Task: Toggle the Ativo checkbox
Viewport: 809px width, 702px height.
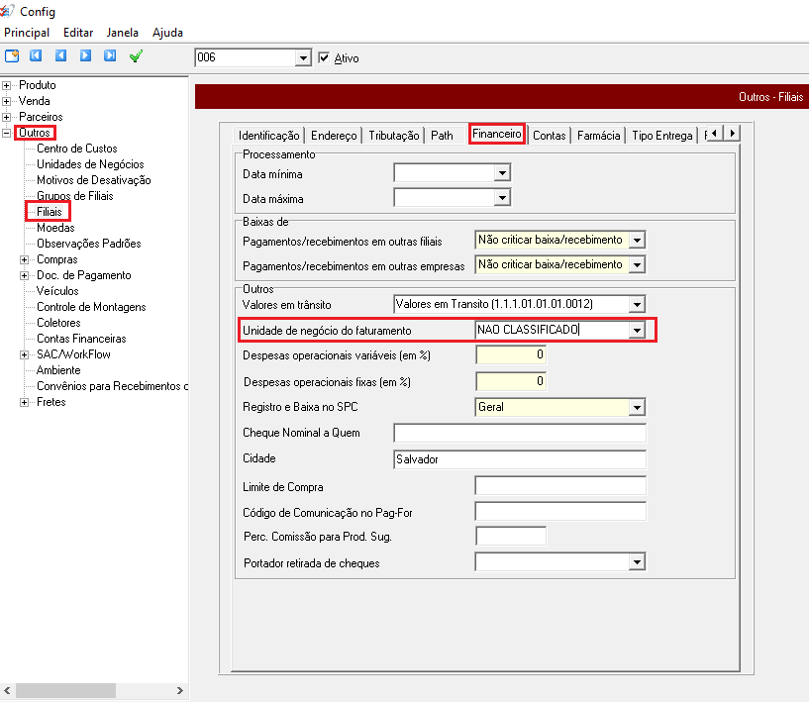Action: [323, 58]
